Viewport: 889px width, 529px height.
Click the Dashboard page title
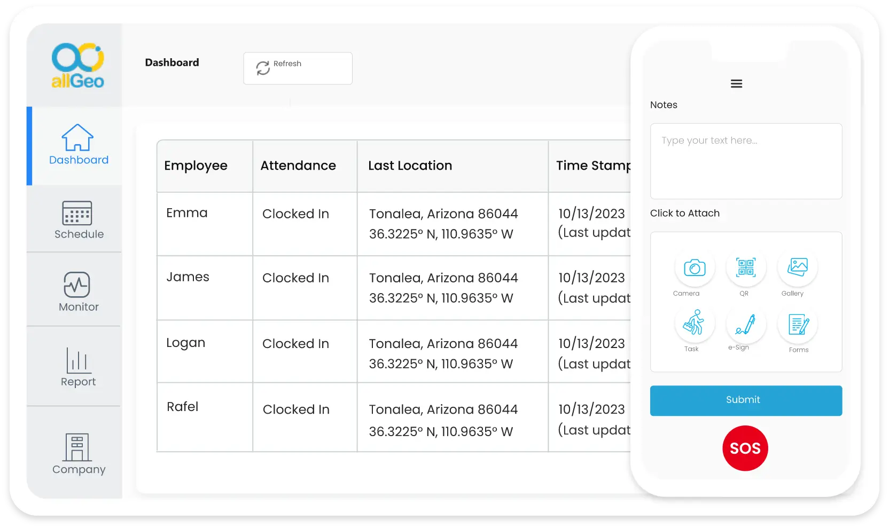click(x=172, y=62)
